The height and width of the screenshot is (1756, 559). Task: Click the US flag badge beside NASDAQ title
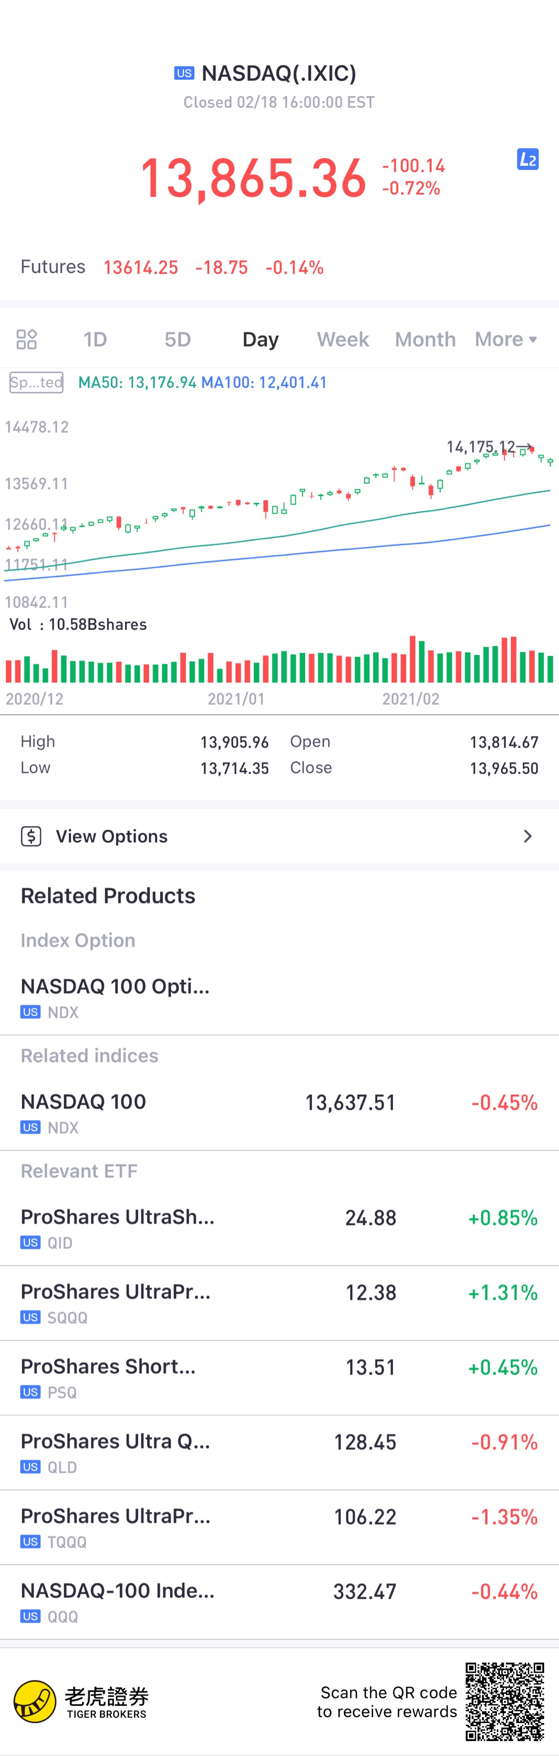(x=184, y=74)
